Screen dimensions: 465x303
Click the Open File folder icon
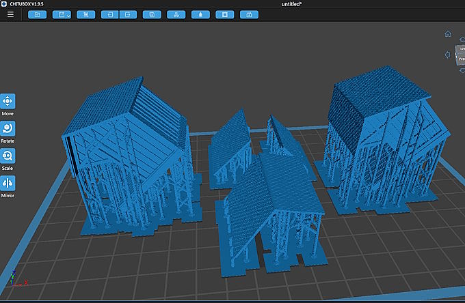coord(38,14)
